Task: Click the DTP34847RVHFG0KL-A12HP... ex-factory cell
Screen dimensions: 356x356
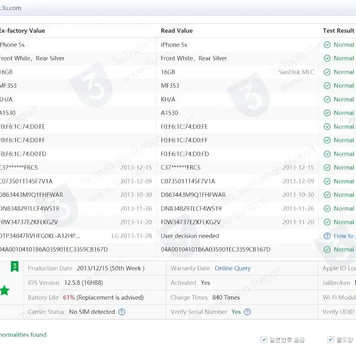Action: tap(40, 236)
